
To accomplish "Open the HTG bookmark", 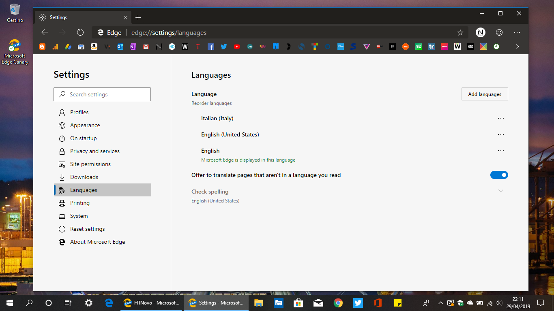I will [x=470, y=47].
